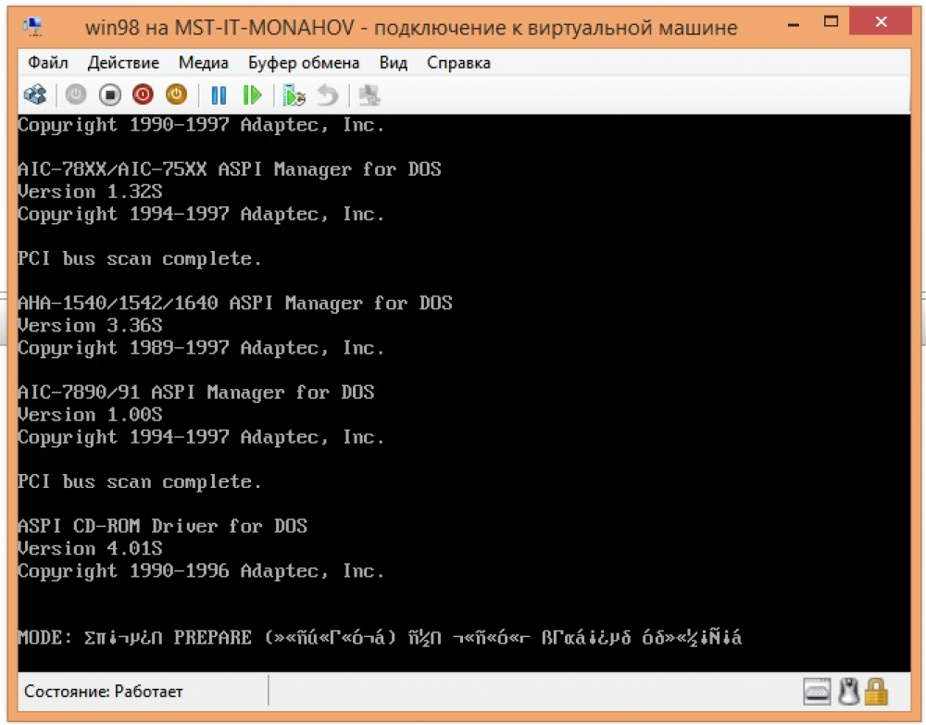Click the keyboard status icon
Screen dimensions: 926x725
[818, 692]
